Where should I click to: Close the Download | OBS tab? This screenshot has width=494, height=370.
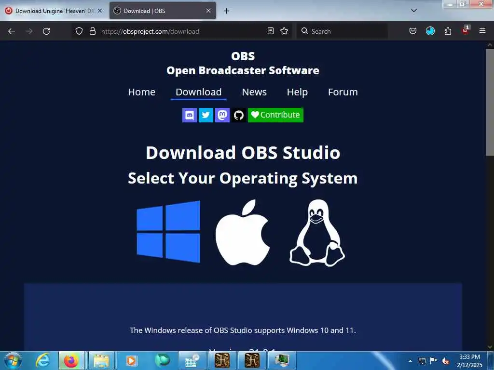pos(208,11)
